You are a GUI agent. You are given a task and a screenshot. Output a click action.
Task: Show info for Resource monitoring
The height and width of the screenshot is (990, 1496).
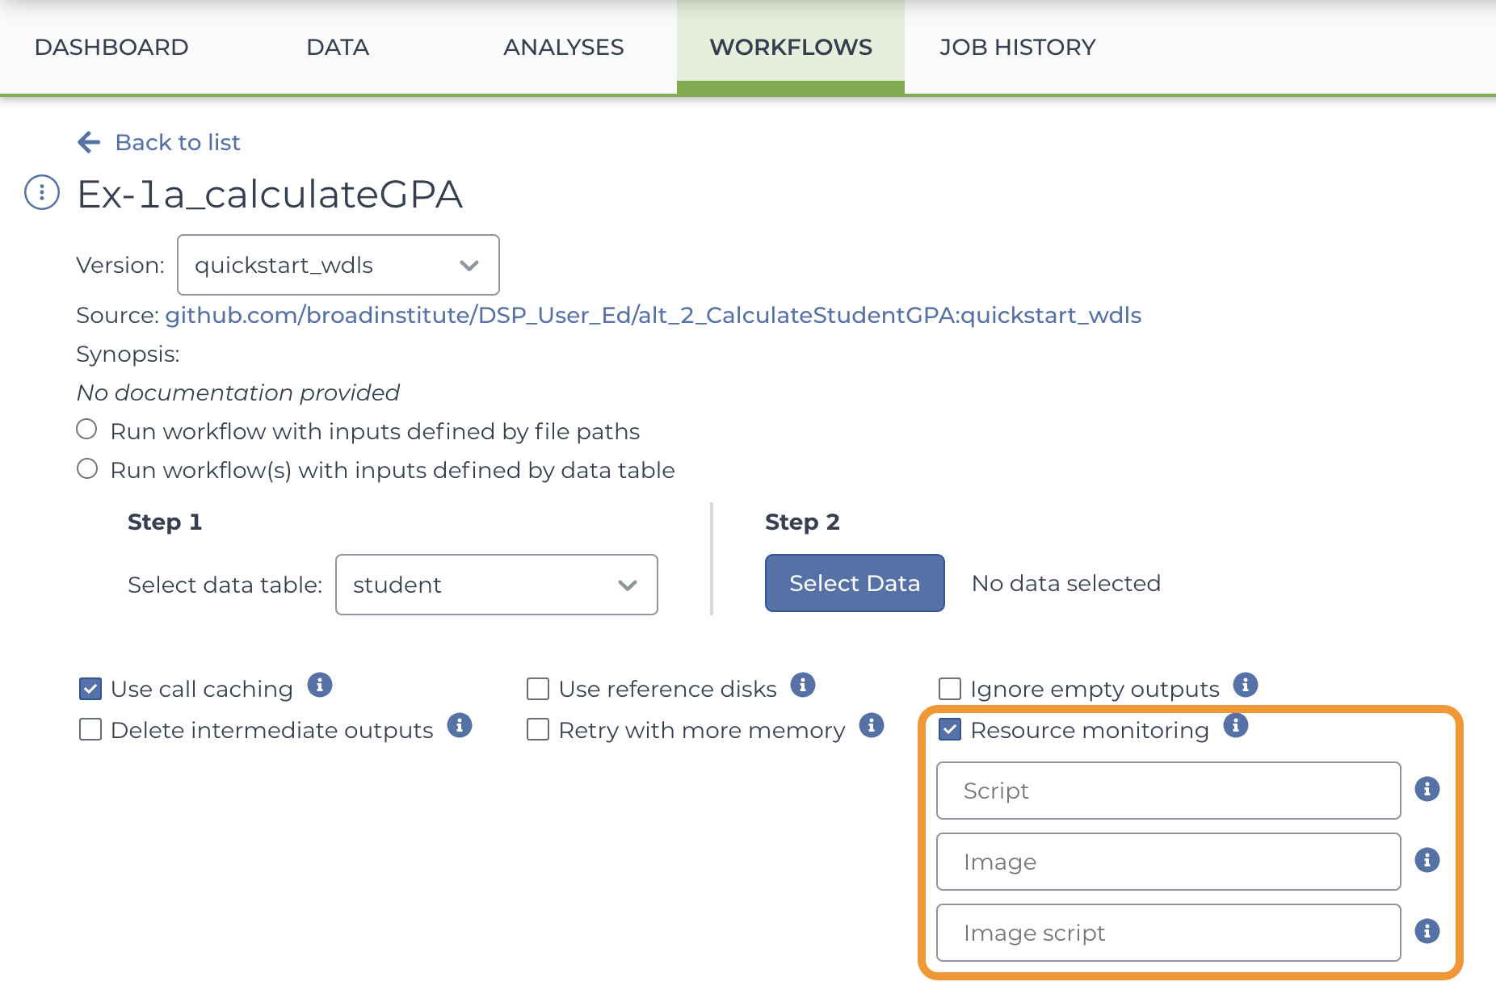click(1236, 725)
